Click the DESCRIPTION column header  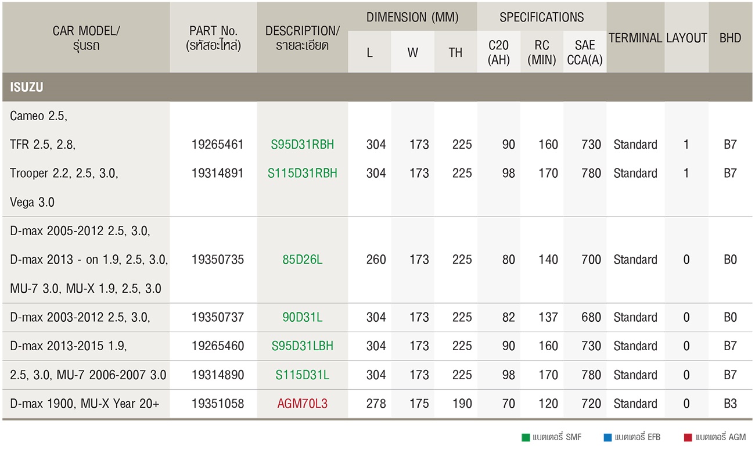pos(303,38)
